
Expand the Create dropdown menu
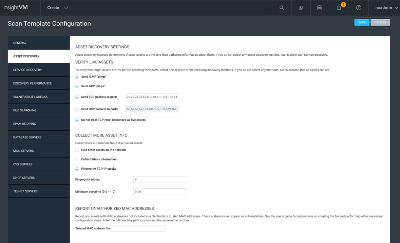point(58,8)
